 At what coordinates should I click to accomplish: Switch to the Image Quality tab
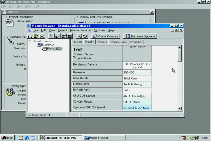[x=118, y=42]
